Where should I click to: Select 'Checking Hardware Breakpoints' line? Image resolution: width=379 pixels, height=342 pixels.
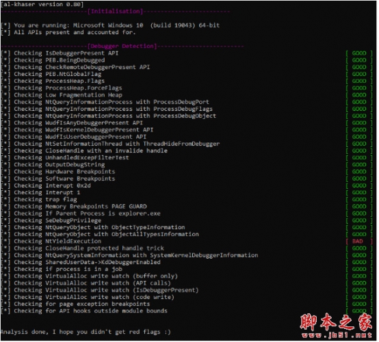tap(58, 172)
